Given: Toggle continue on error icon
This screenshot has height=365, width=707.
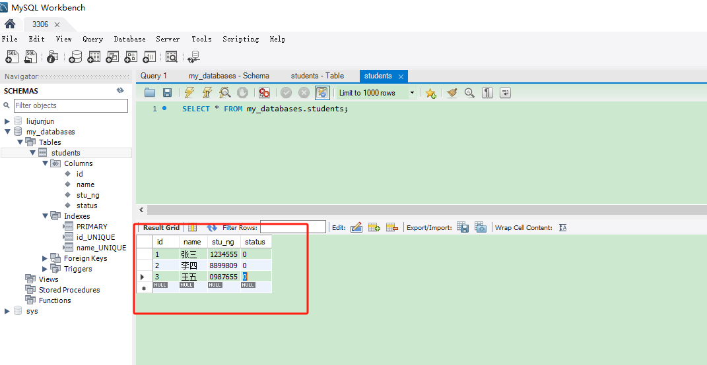Looking at the screenshot, I should 264,93.
